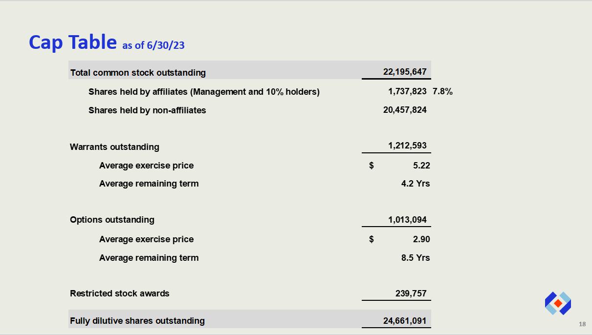Screen dimensions: 592x335
Task: Click the 20,457,824 non-affiliate shares value
Action: pyautogui.click(x=405, y=110)
